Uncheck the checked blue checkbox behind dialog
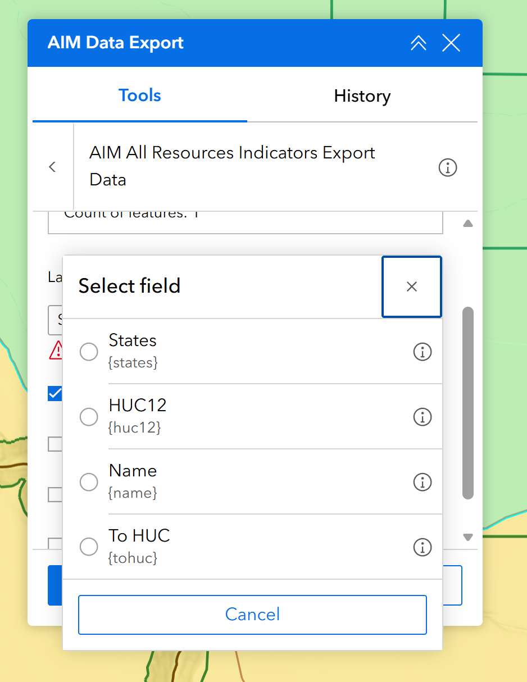The height and width of the screenshot is (682, 527). [55, 394]
